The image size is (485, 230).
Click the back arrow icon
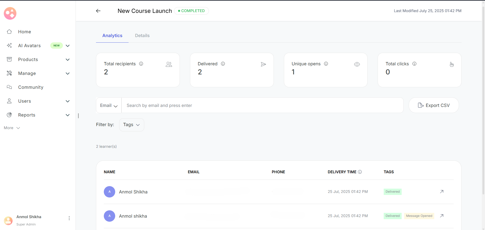98,11
